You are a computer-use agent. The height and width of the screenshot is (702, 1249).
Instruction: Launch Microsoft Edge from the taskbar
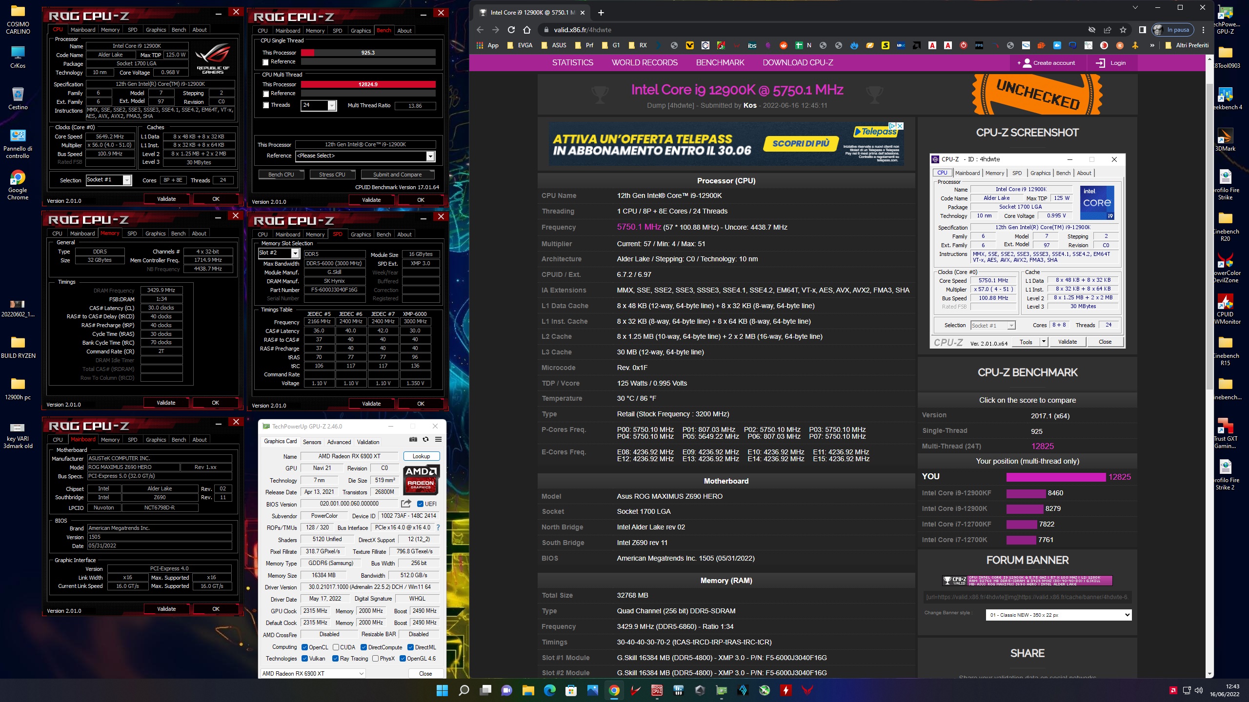point(550,690)
